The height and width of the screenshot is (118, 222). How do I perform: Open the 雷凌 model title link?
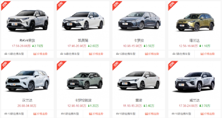[x=139, y=100]
